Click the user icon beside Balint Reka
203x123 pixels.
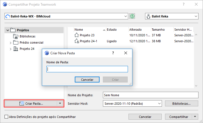pos(149,16)
